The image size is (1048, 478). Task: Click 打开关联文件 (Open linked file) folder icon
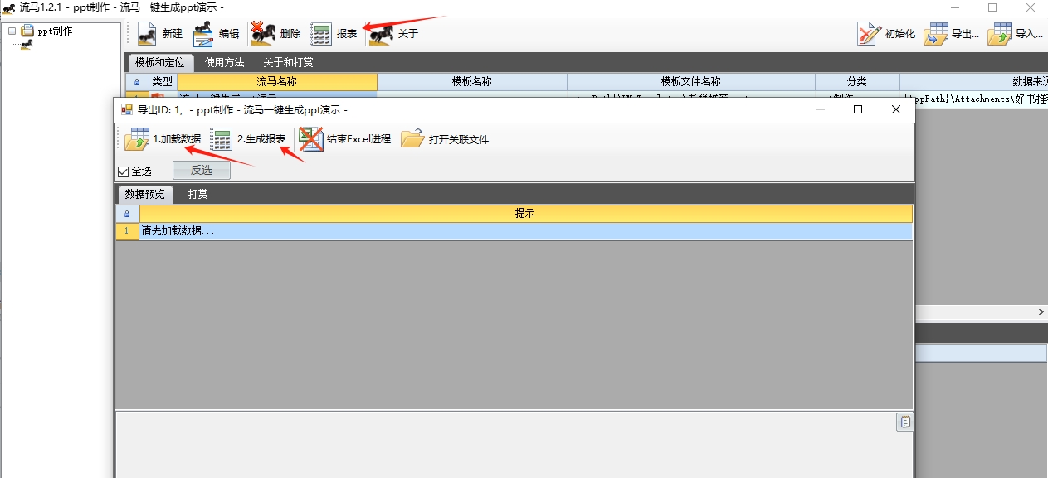tap(412, 139)
